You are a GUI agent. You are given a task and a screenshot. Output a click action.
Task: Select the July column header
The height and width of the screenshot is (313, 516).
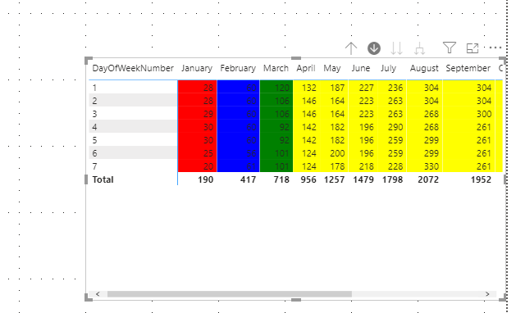coord(388,68)
